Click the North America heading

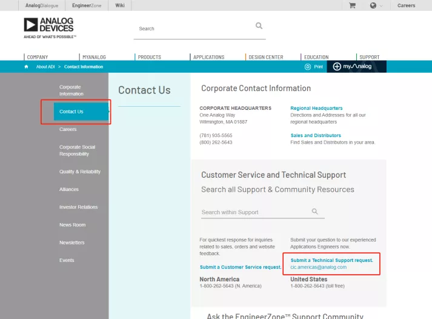[219, 280]
